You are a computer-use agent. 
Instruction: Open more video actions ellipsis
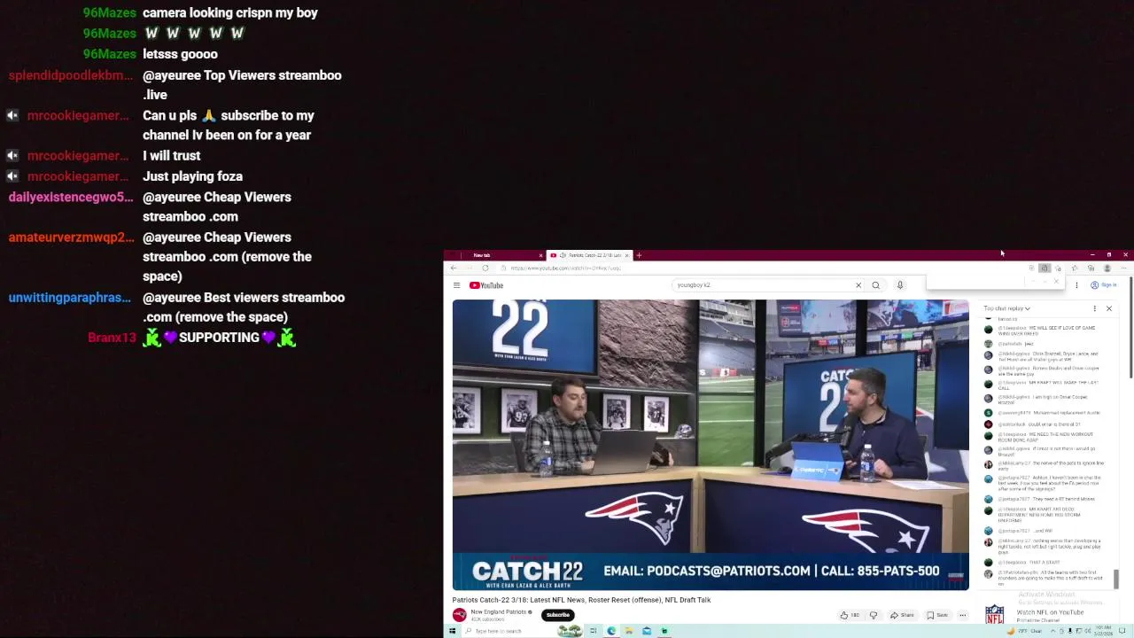tap(962, 615)
